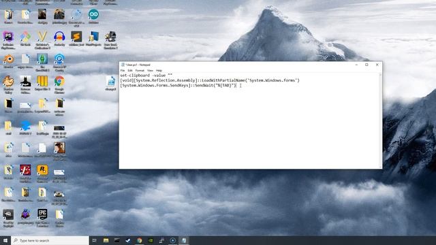Select the red-haired portrait image icon
436x245 pixels.
59,151
